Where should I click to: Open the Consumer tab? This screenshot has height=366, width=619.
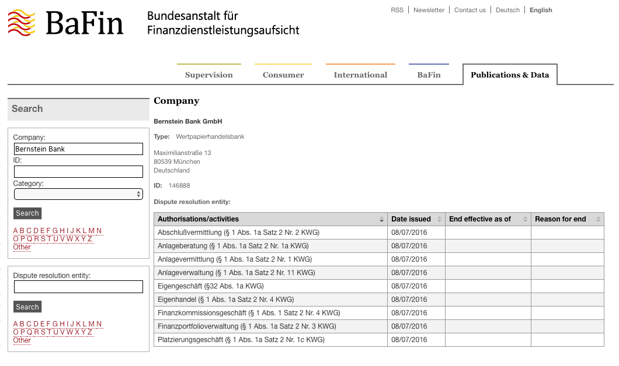pos(283,75)
